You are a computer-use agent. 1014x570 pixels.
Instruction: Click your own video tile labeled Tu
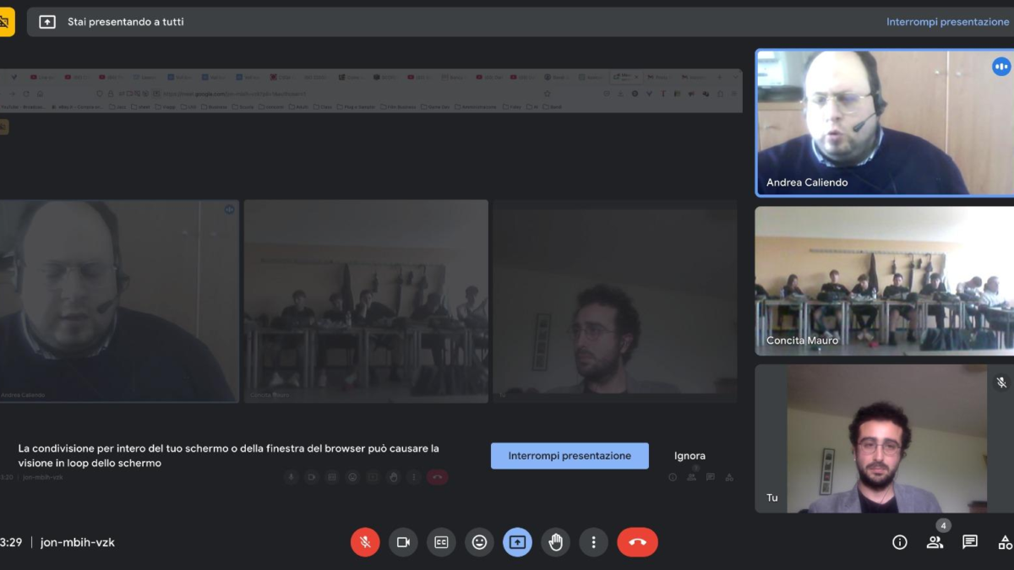884,438
